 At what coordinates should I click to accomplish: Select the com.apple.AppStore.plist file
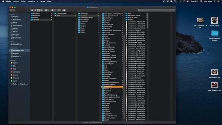(136, 61)
